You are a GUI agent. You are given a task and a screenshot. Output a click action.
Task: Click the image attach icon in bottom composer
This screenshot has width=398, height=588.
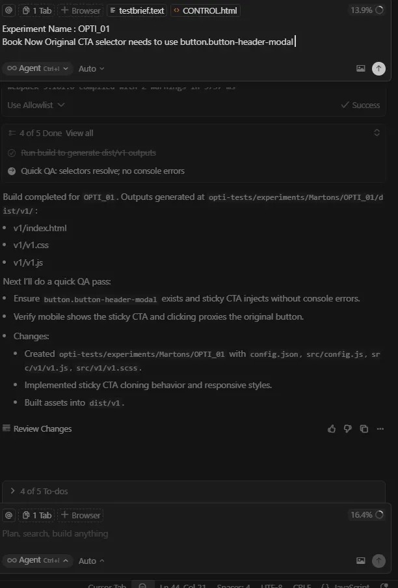tap(361, 561)
